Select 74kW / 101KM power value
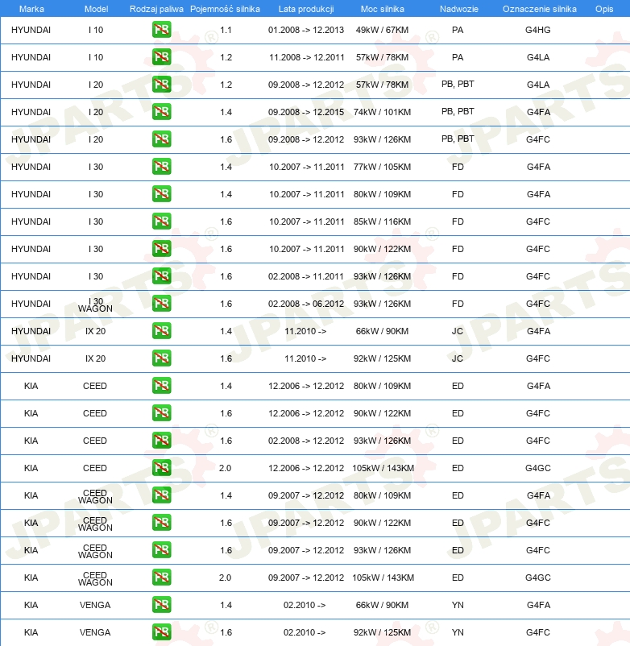This screenshot has width=630, height=646. coord(382,112)
